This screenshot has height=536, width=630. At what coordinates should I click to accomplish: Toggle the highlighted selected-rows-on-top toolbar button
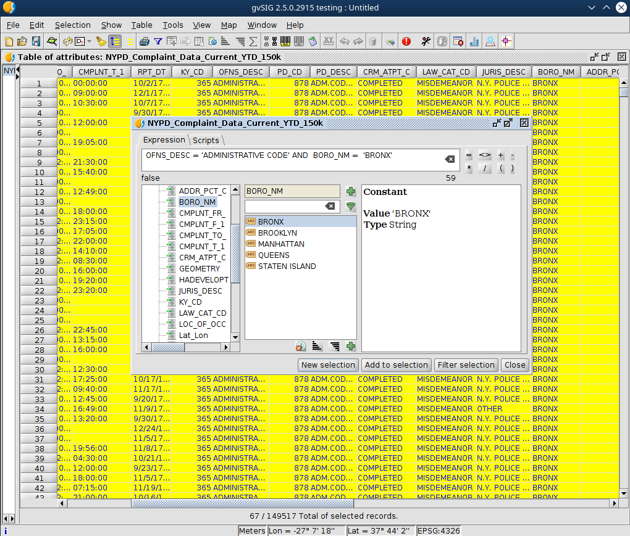coord(115,41)
